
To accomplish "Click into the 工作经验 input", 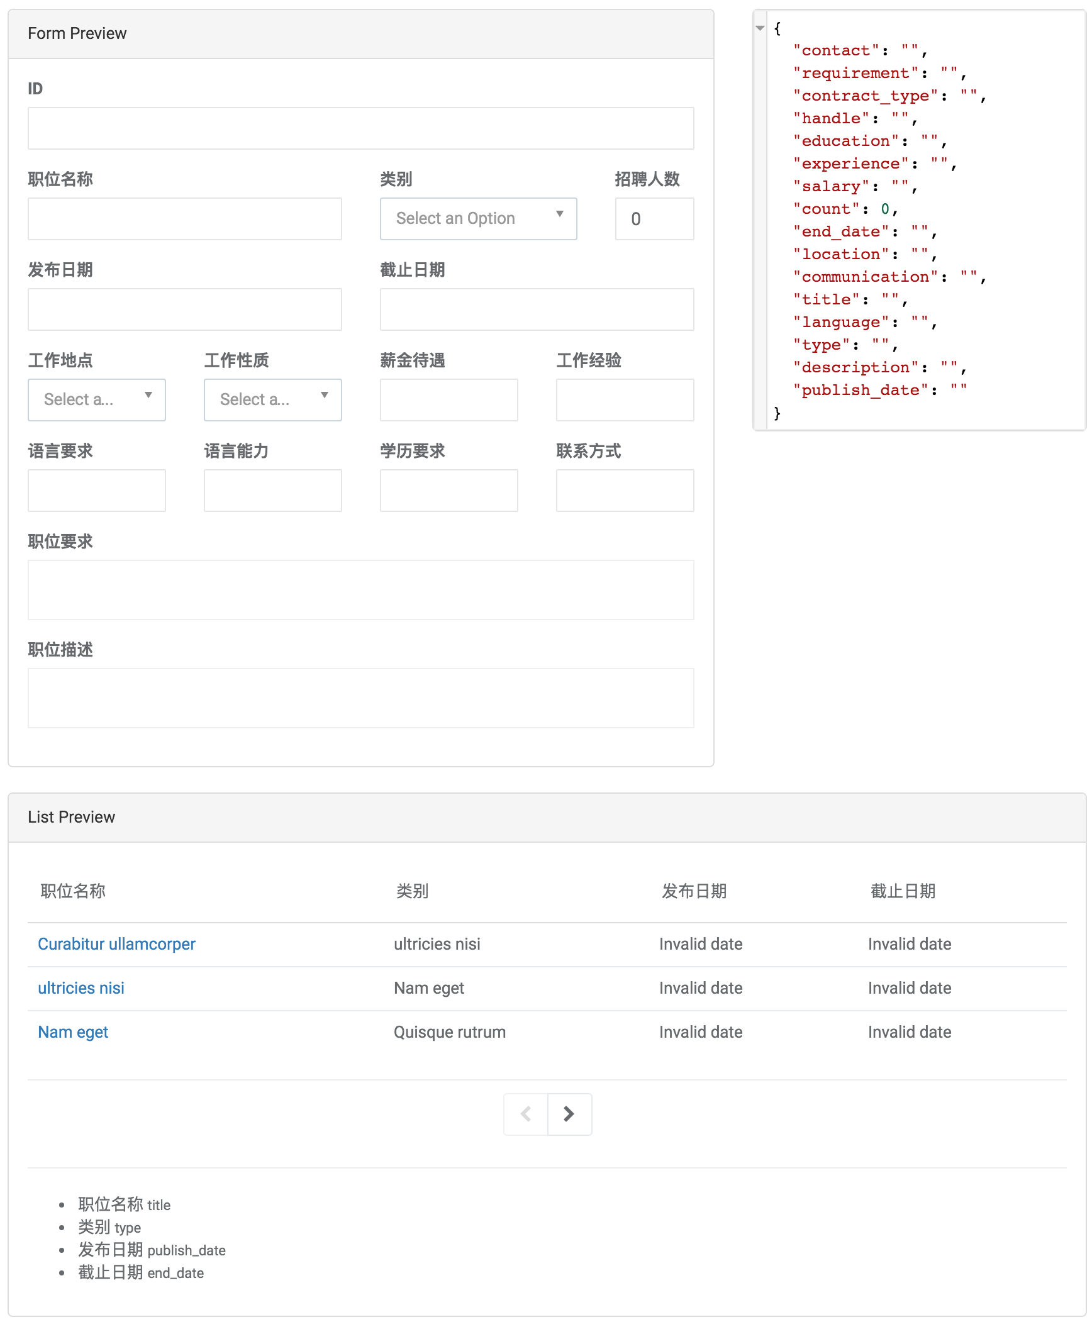I will click(x=625, y=400).
